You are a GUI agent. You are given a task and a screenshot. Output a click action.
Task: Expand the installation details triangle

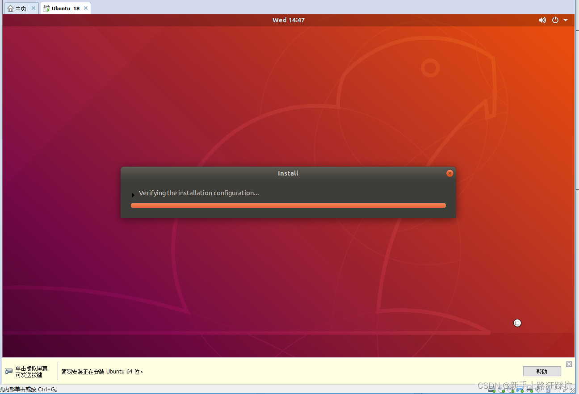click(133, 195)
